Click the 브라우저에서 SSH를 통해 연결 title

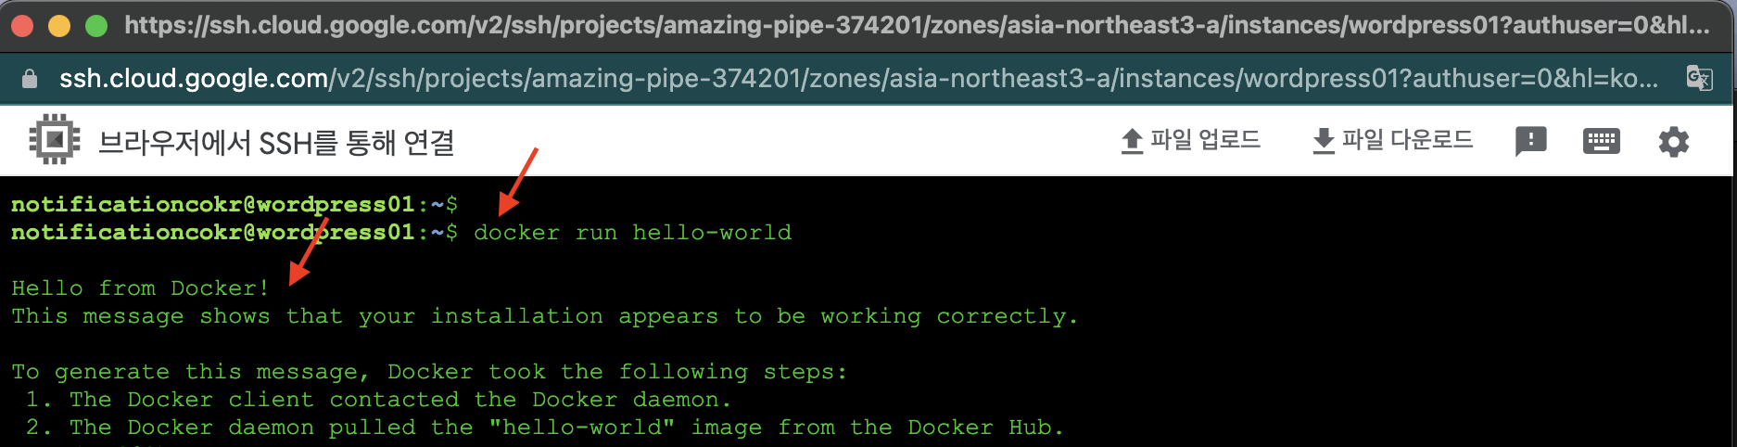pos(276,143)
